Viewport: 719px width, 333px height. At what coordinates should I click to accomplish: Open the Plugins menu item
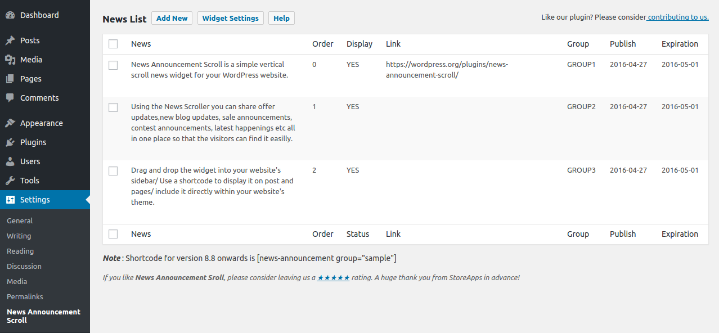tap(45, 142)
